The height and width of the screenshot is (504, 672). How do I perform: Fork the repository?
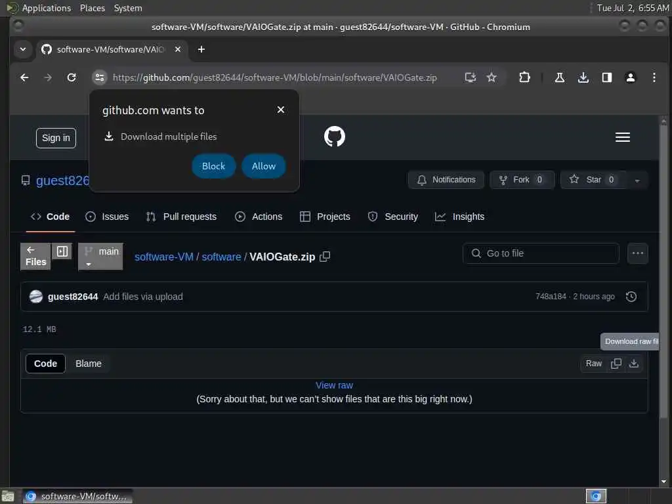point(522,180)
